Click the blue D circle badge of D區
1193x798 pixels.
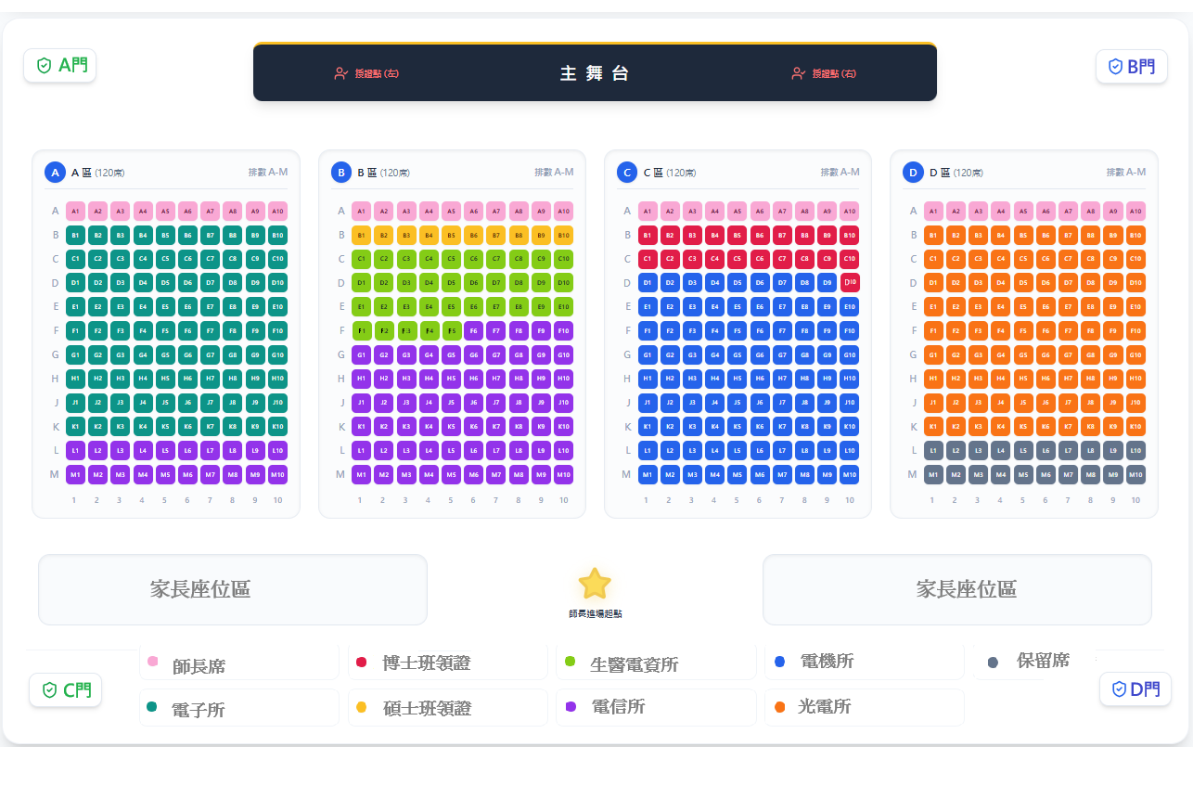pos(913,173)
